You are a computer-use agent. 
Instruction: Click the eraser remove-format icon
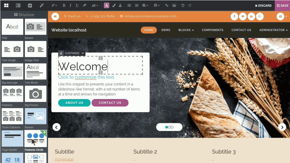[84, 5]
